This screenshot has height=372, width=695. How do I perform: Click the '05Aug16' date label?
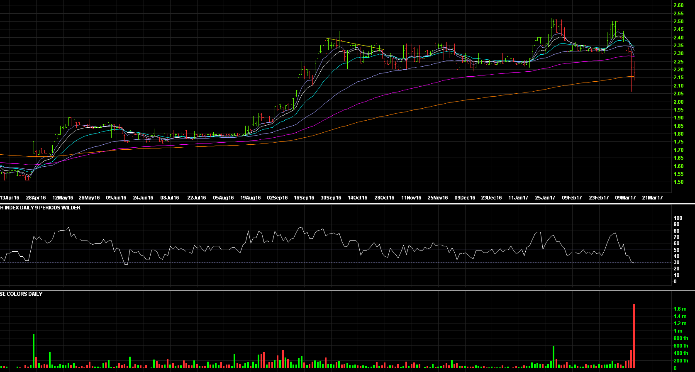(x=223, y=198)
